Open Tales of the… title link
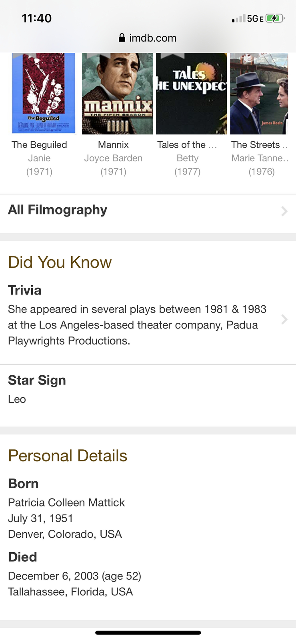 tap(187, 145)
